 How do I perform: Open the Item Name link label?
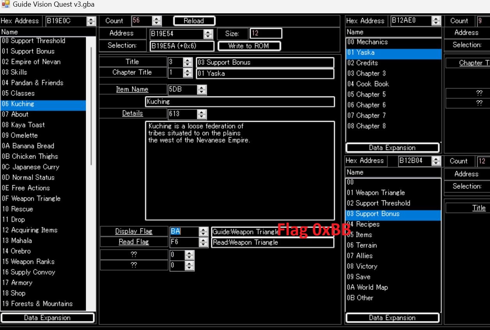tap(132, 89)
